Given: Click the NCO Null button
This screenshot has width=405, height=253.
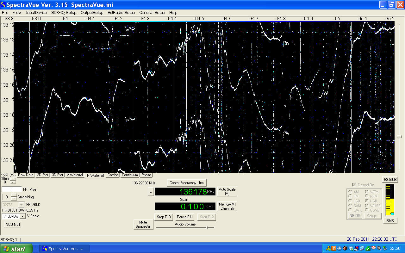Looking at the screenshot, I should (x=13, y=224).
